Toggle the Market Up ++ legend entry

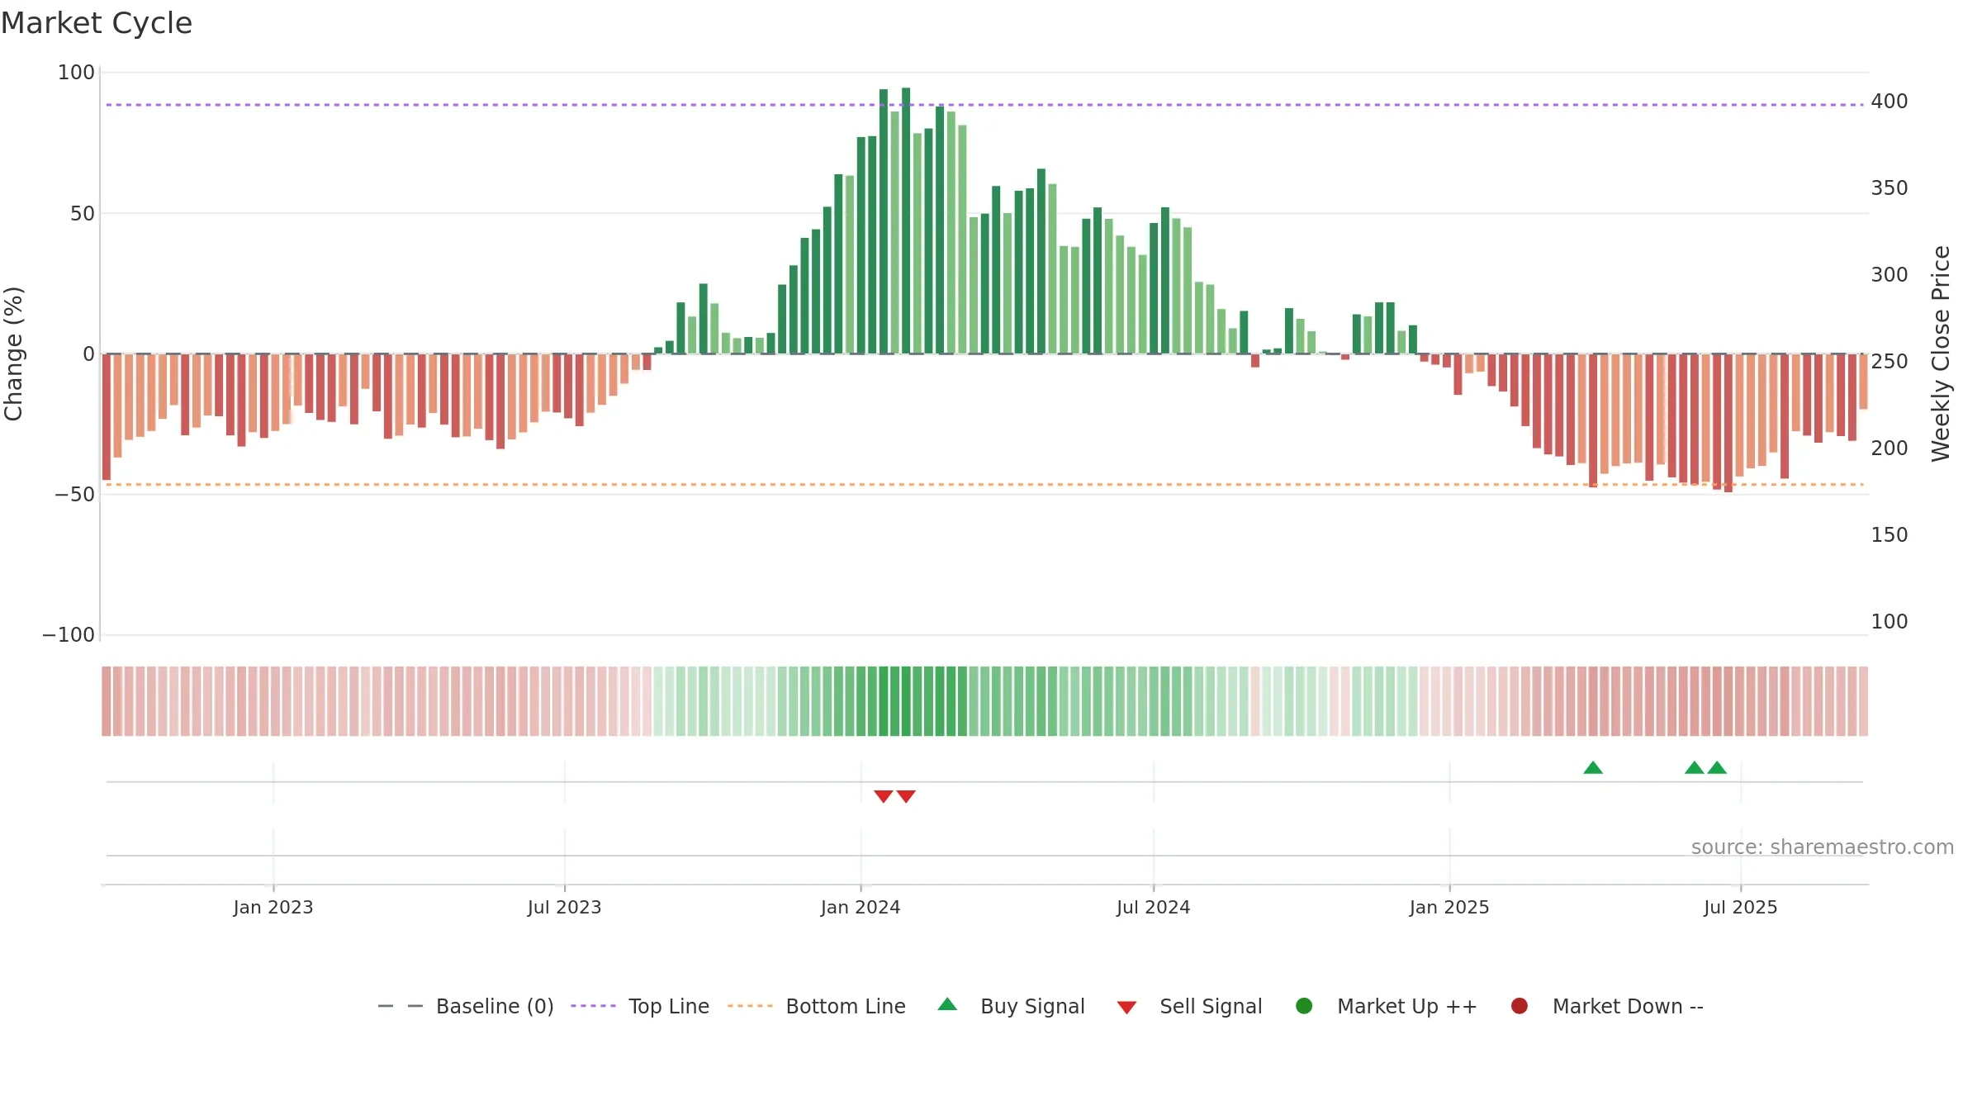click(1386, 1006)
